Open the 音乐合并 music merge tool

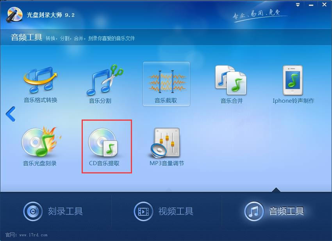coord(231,84)
